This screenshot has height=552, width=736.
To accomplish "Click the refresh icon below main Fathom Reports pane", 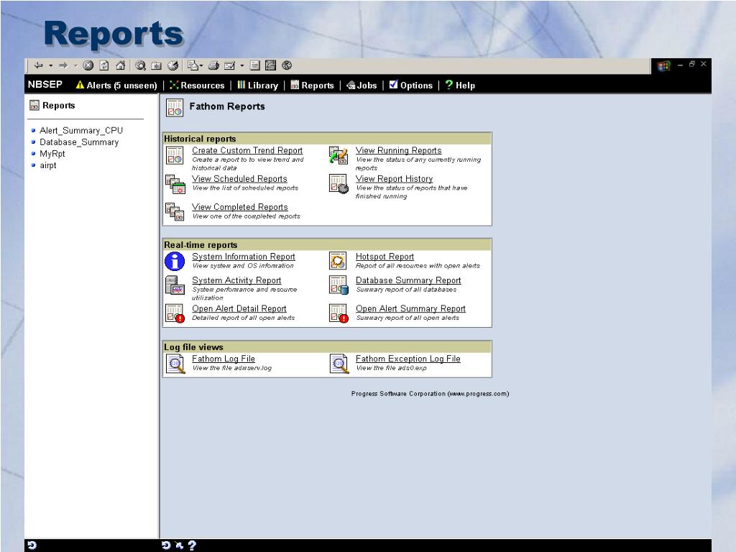I will point(166,546).
